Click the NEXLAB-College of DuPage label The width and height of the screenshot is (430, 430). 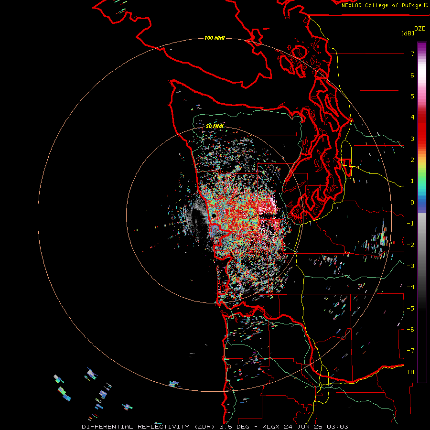pos(382,5)
